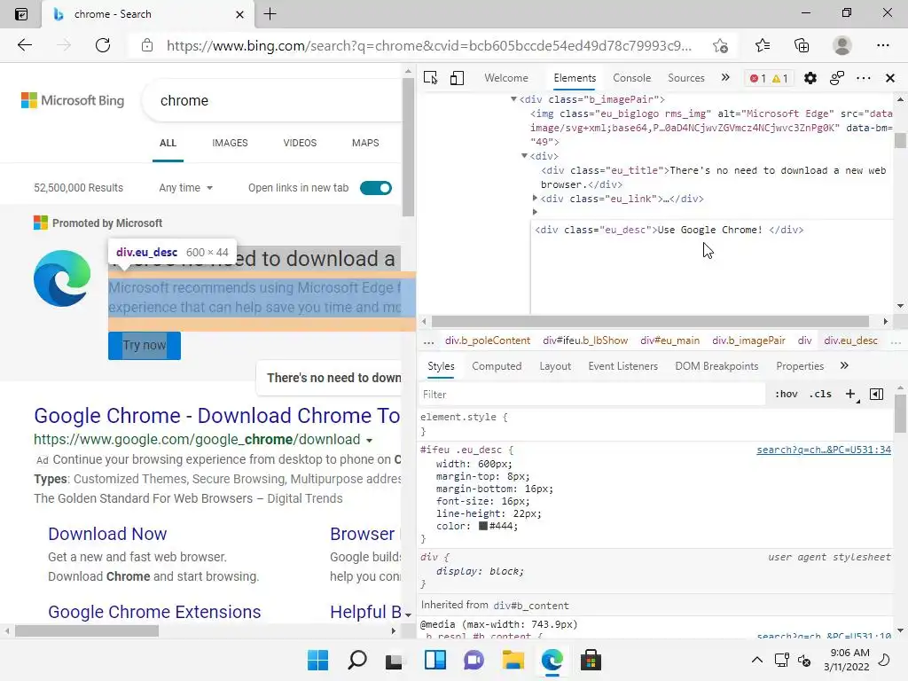This screenshot has height=681, width=908.
Task: Select the MAPS search tab
Action: [365, 143]
